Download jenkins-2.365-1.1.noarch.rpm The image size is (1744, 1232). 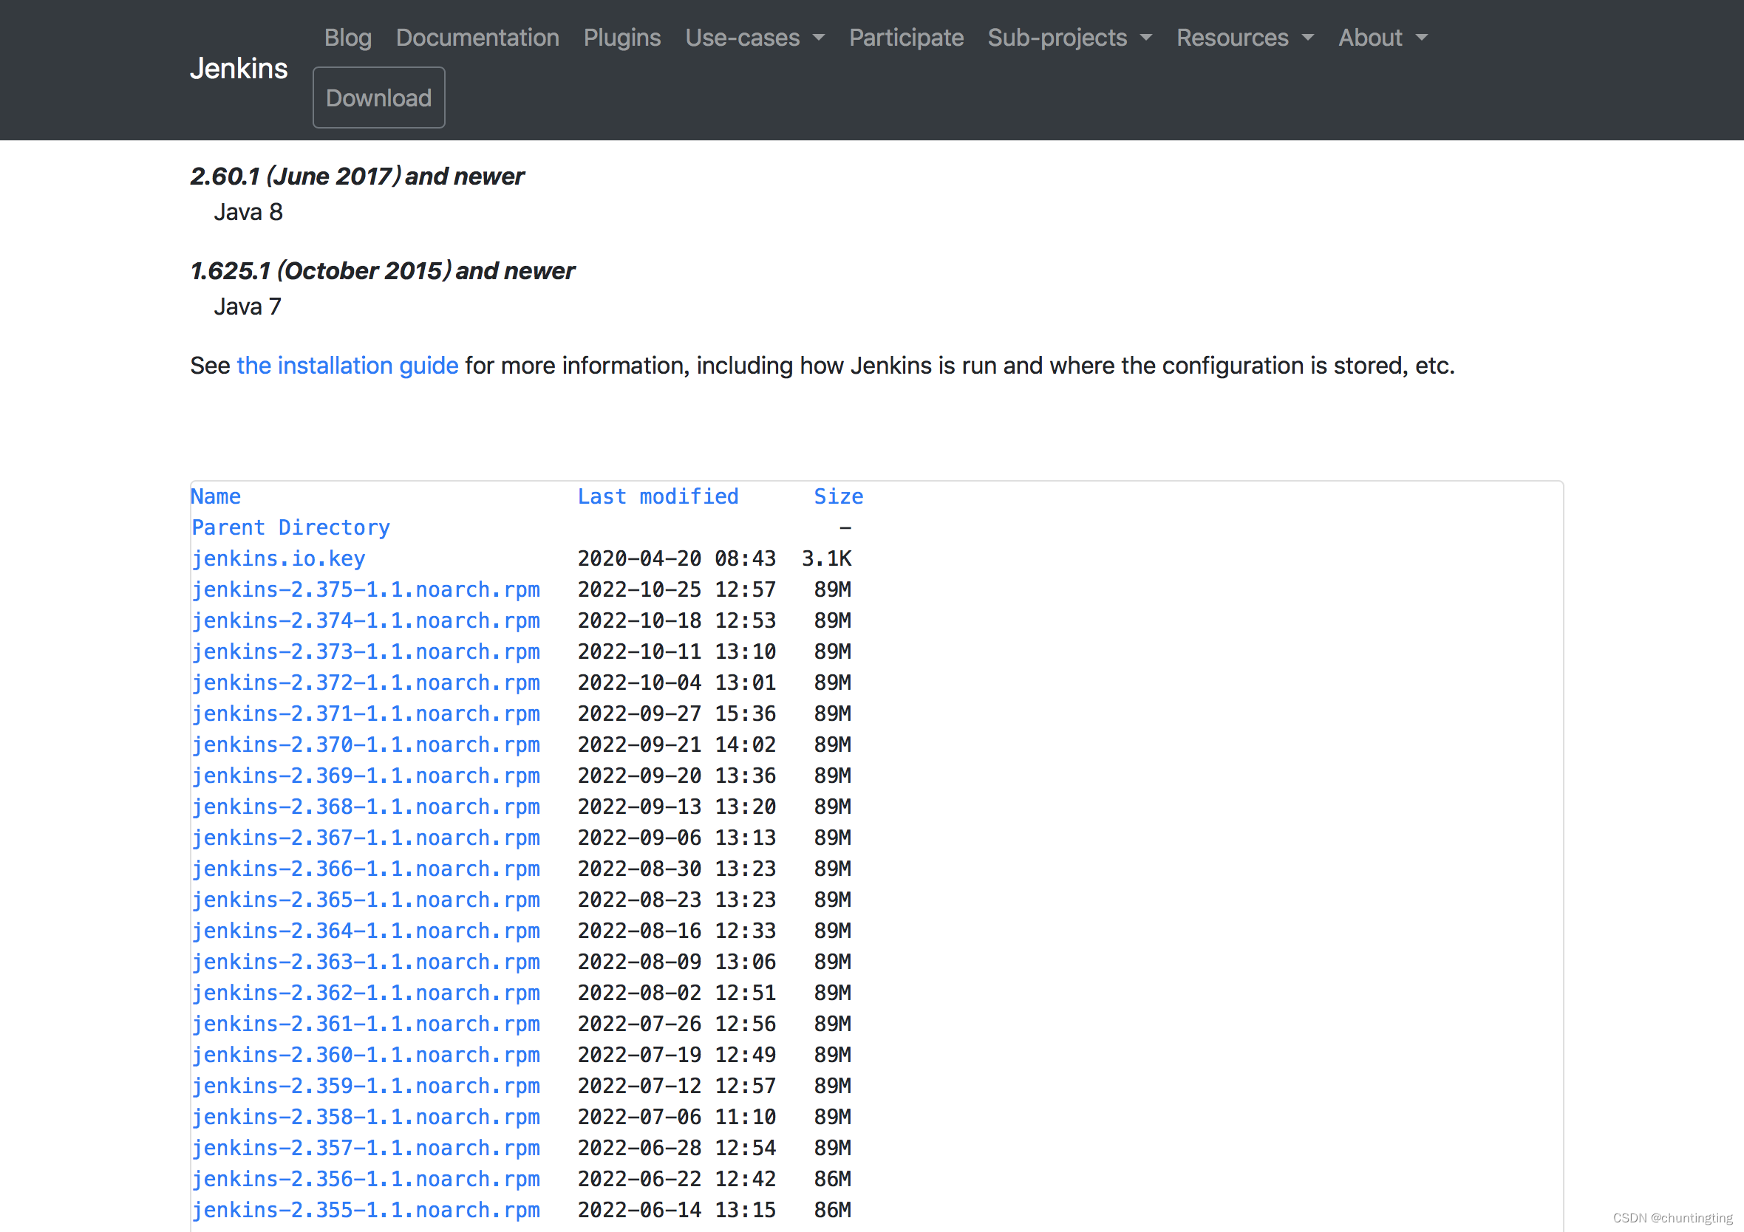[365, 900]
